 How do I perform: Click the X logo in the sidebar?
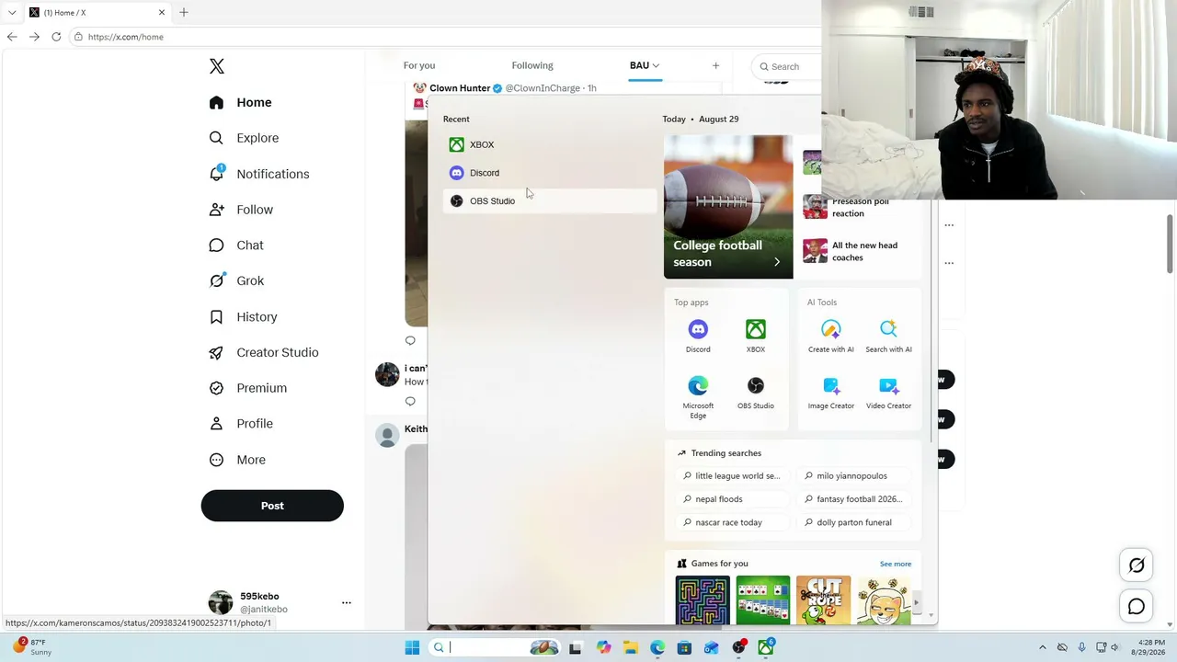pos(217,66)
